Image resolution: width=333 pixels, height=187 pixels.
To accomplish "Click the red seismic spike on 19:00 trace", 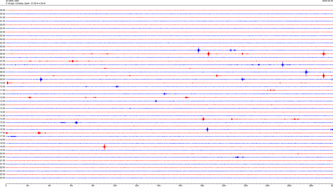I will click(104, 147).
